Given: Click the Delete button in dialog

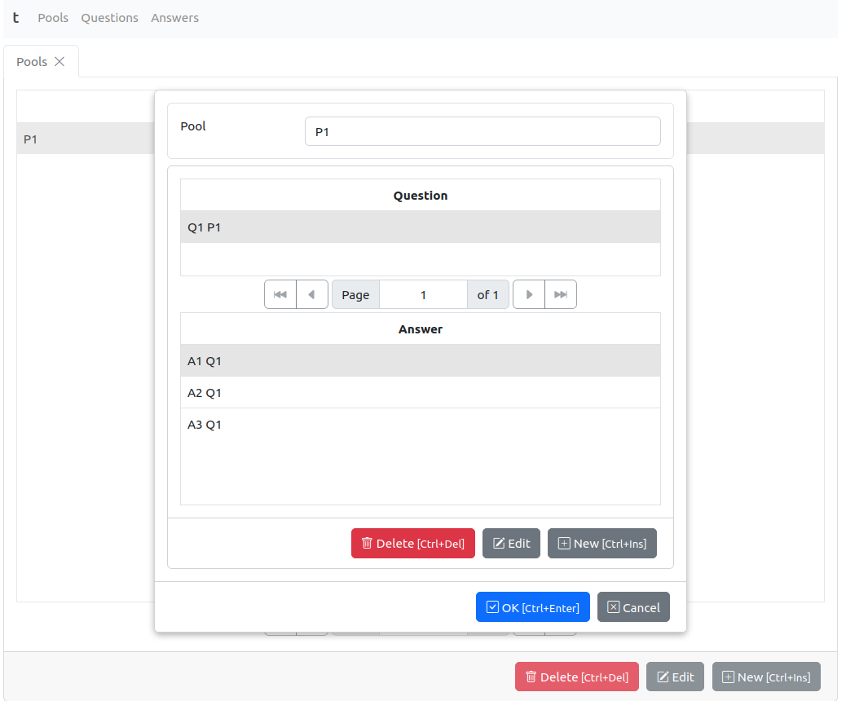Looking at the screenshot, I should [412, 544].
